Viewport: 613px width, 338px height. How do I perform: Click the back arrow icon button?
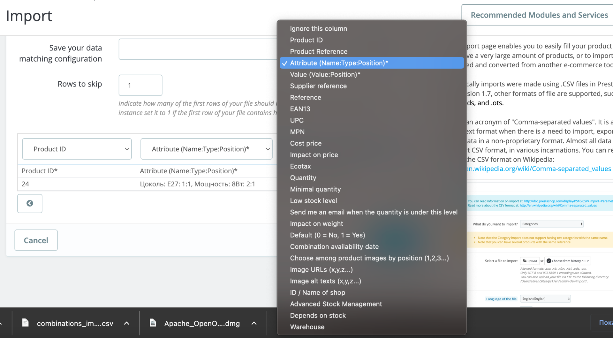(30, 203)
